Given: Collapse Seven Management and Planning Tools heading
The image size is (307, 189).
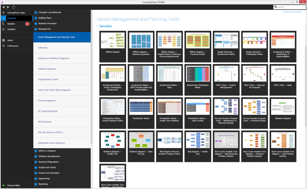Looking at the screenshot, I should click(x=96, y=19).
